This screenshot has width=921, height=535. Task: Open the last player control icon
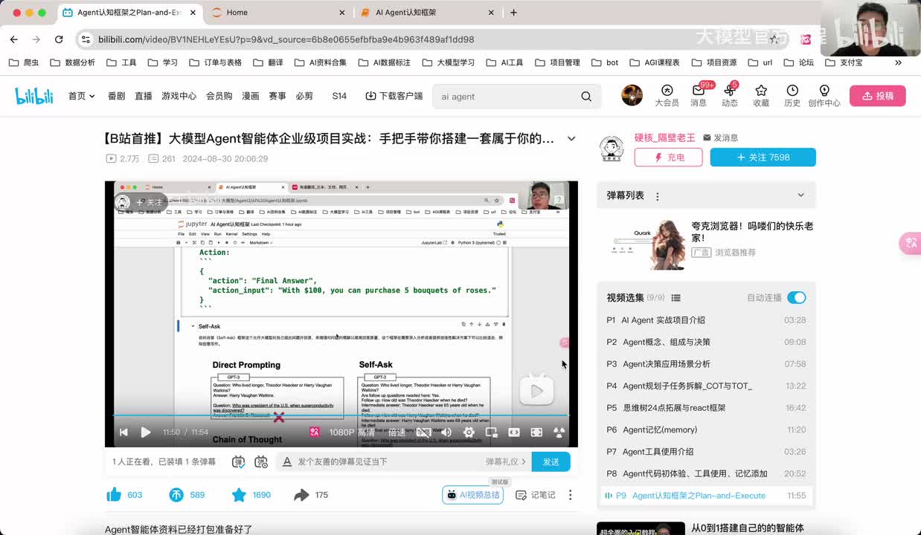tap(559, 432)
